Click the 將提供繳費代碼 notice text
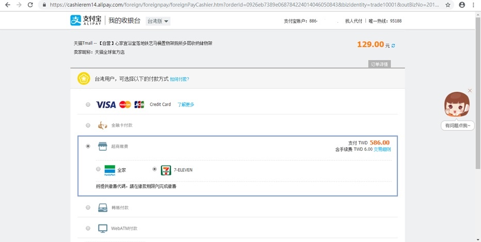The image size is (481, 242). tap(136, 186)
